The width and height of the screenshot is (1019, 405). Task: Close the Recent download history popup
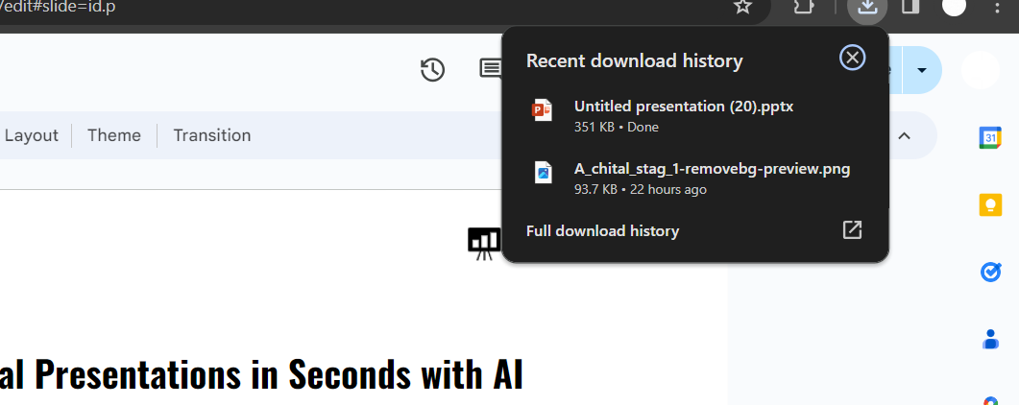coord(852,59)
